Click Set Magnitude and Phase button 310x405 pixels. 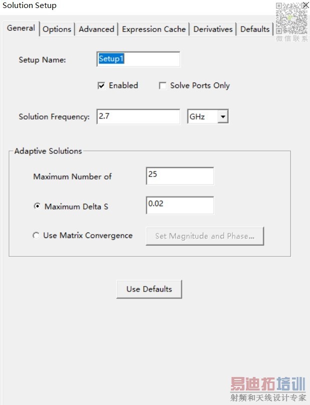204,236
